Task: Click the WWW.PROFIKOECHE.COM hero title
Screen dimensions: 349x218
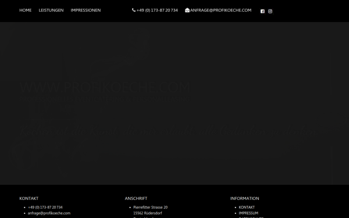Action: tap(105, 87)
